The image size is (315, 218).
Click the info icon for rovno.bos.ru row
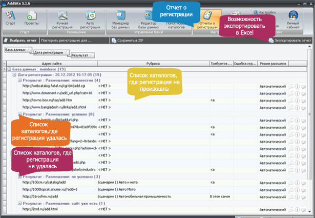297,101
